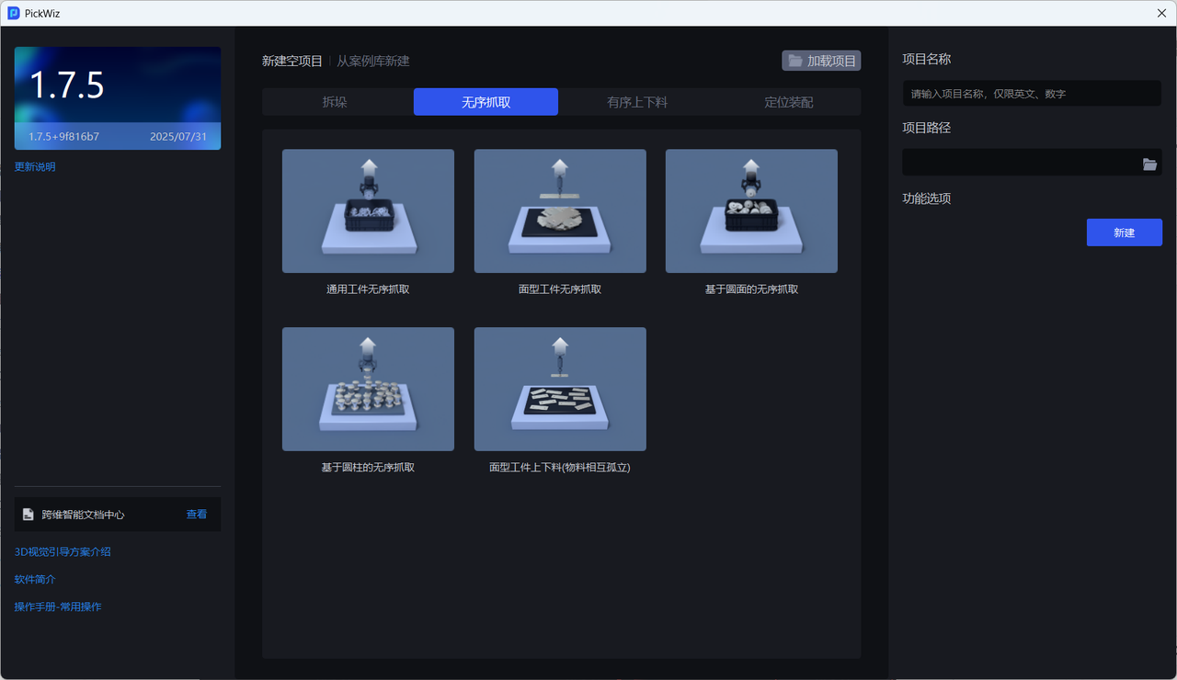Open the 3D视觉引导方案介绍 link
Viewport: 1177px width, 680px height.
point(63,552)
